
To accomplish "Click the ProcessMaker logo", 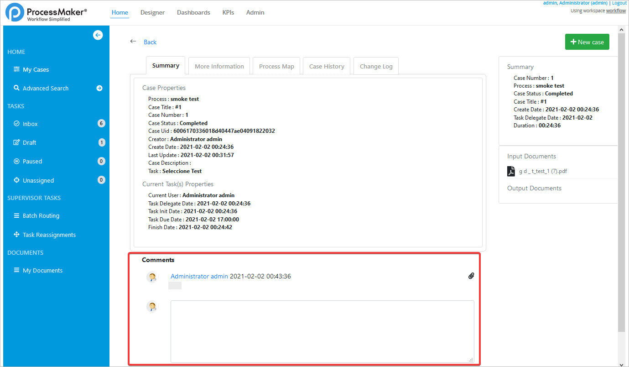I will click(x=46, y=13).
